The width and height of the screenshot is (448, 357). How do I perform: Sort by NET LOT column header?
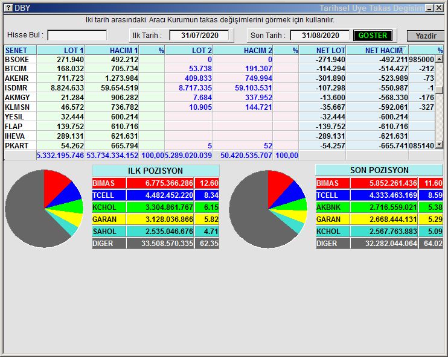click(322, 50)
